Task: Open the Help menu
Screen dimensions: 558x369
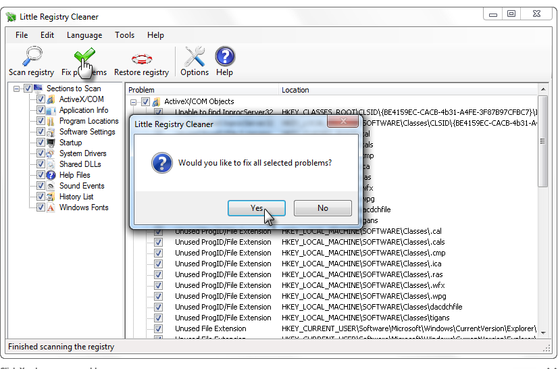Action: point(155,35)
